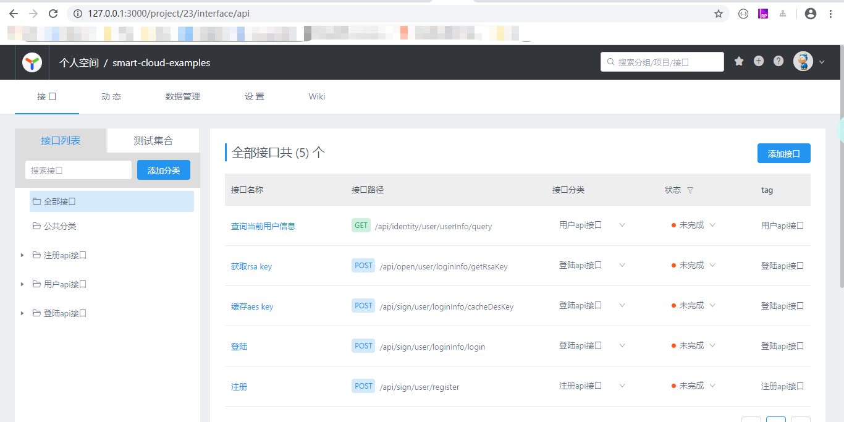Open the help question mark icon
Image resolution: width=844 pixels, height=422 pixels.
779,61
